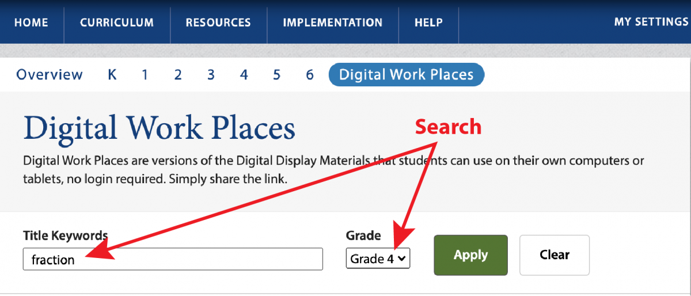Open the RESOURCES menu
This screenshot has height=296, width=691.
point(218,22)
